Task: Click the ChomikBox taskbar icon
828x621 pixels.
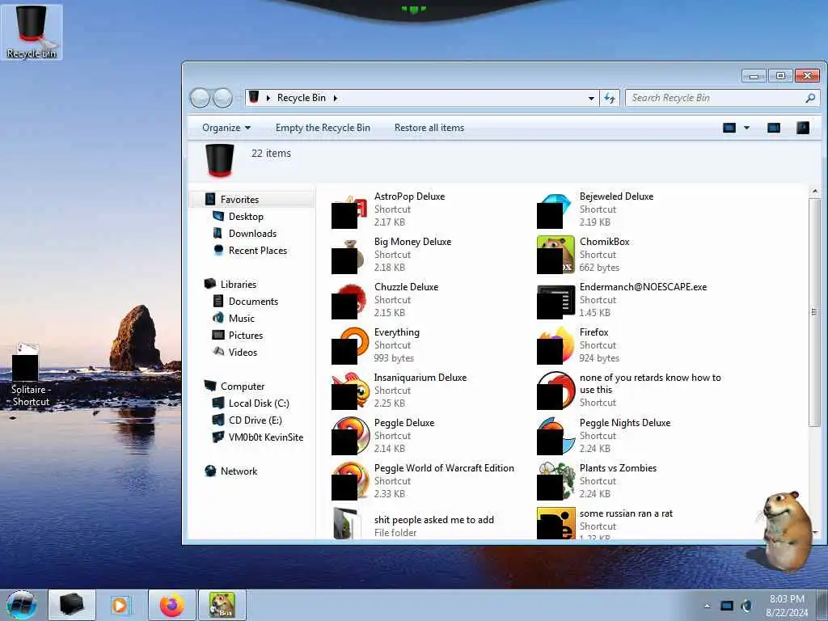Action: coord(222,605)
